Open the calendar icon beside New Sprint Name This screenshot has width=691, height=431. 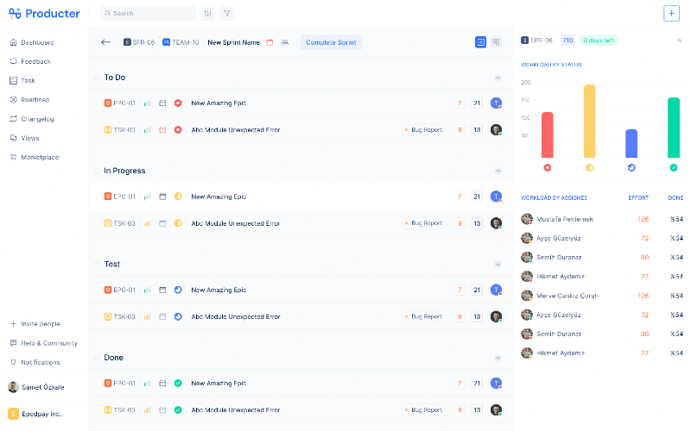click(x=269, y=42)
